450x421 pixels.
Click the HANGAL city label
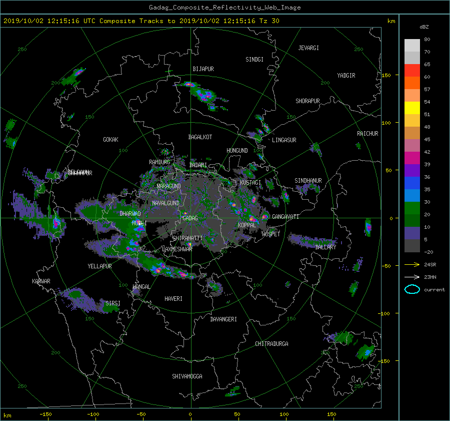pos(141,287)
